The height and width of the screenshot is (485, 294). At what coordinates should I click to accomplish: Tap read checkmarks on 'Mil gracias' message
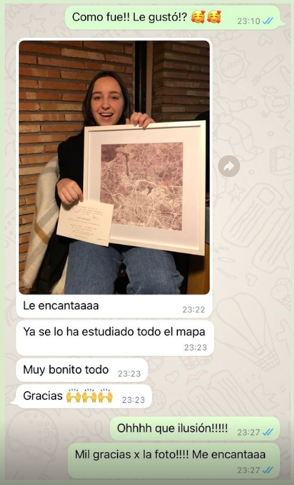click(268, 470)
